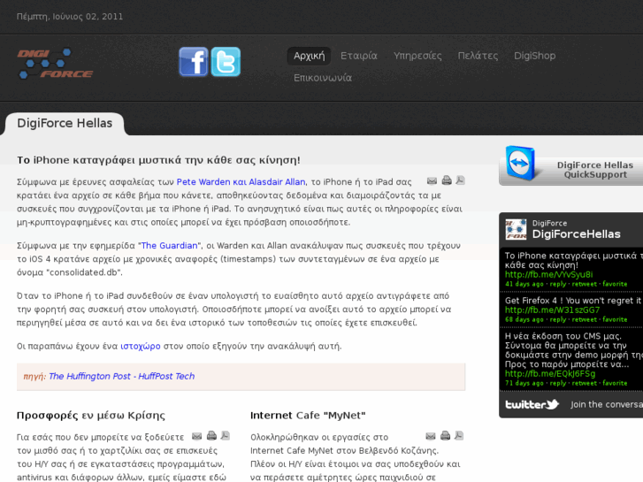Click the Twitter logo in widget footer
The image size is (643, 482).
pos(532,404)
